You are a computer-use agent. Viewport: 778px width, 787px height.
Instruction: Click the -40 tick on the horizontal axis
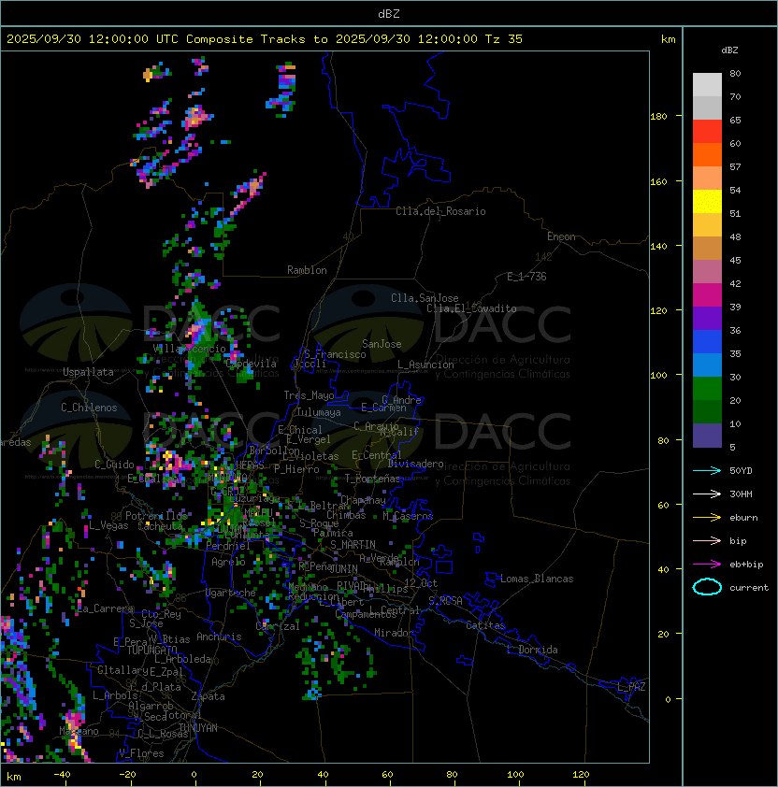62,775
